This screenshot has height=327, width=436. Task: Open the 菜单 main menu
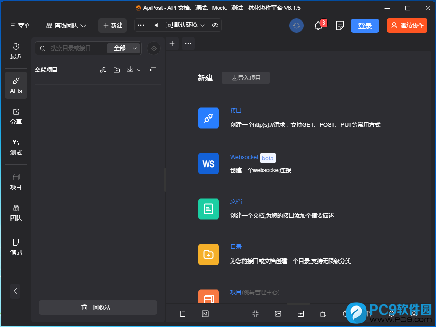[20, 26]
